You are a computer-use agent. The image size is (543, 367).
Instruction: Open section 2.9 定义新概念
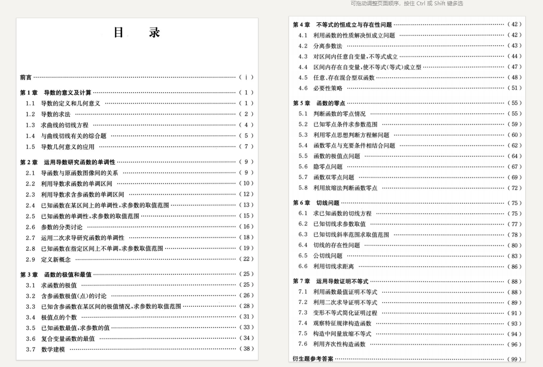pyautogui.click(x=55, y=259)
